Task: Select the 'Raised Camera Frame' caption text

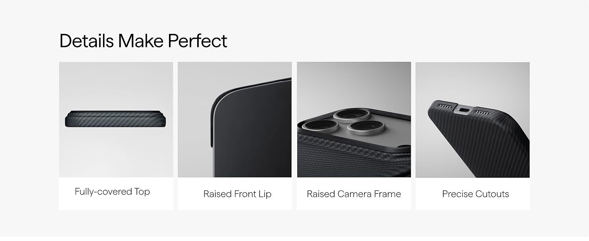Action: pos(354,194)
